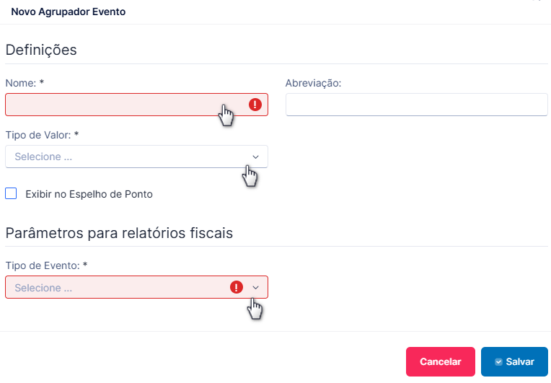
Task: Click the 'Tipo de Valor: *' label
Action: tap(42, 136)
